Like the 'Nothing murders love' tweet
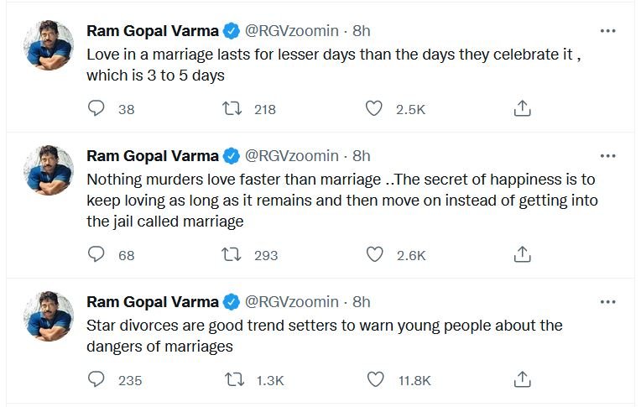 click(374, 254)
